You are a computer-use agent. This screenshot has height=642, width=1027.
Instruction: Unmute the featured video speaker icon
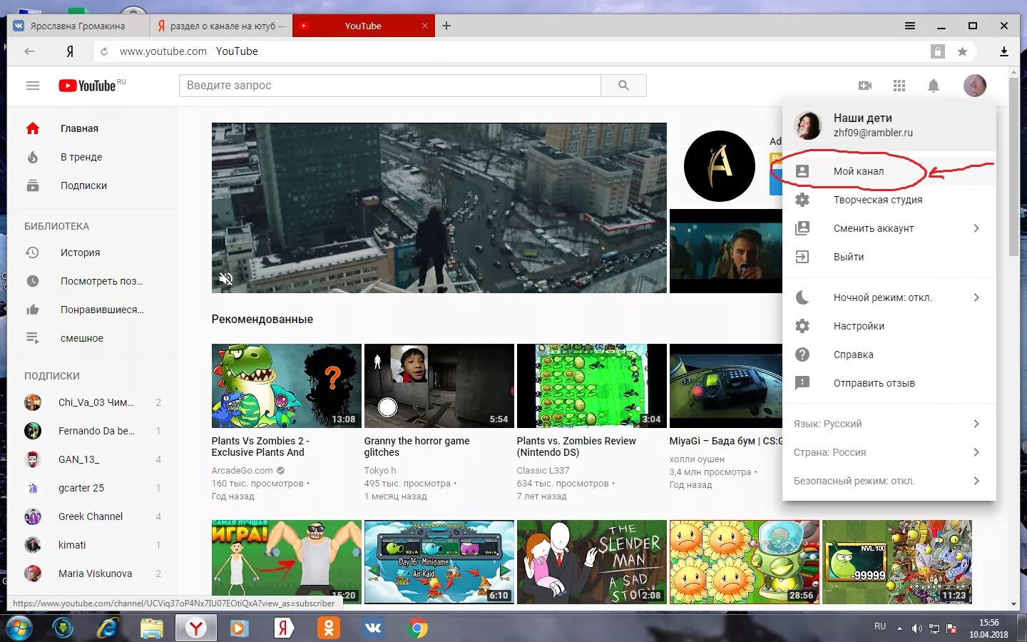pyautogui.click(x=226, y=279)
